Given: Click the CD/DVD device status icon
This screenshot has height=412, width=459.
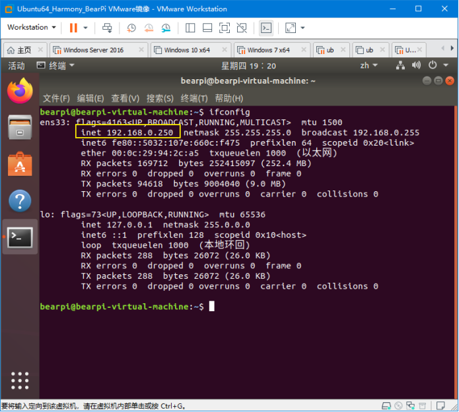Looking at the screenshot, I should coord(398,405).
